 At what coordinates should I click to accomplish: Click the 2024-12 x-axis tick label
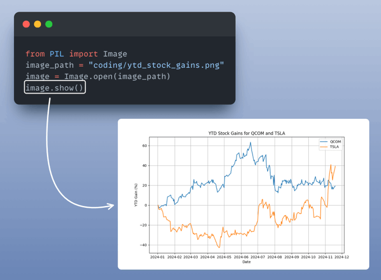[x=342, y=257]
